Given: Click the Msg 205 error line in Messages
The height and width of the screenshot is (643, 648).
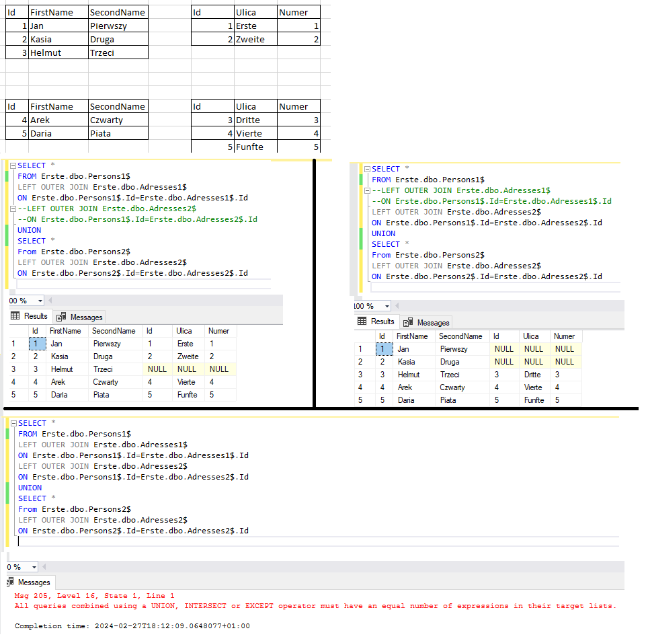Looking at the screenshot, I should (94, 597).
